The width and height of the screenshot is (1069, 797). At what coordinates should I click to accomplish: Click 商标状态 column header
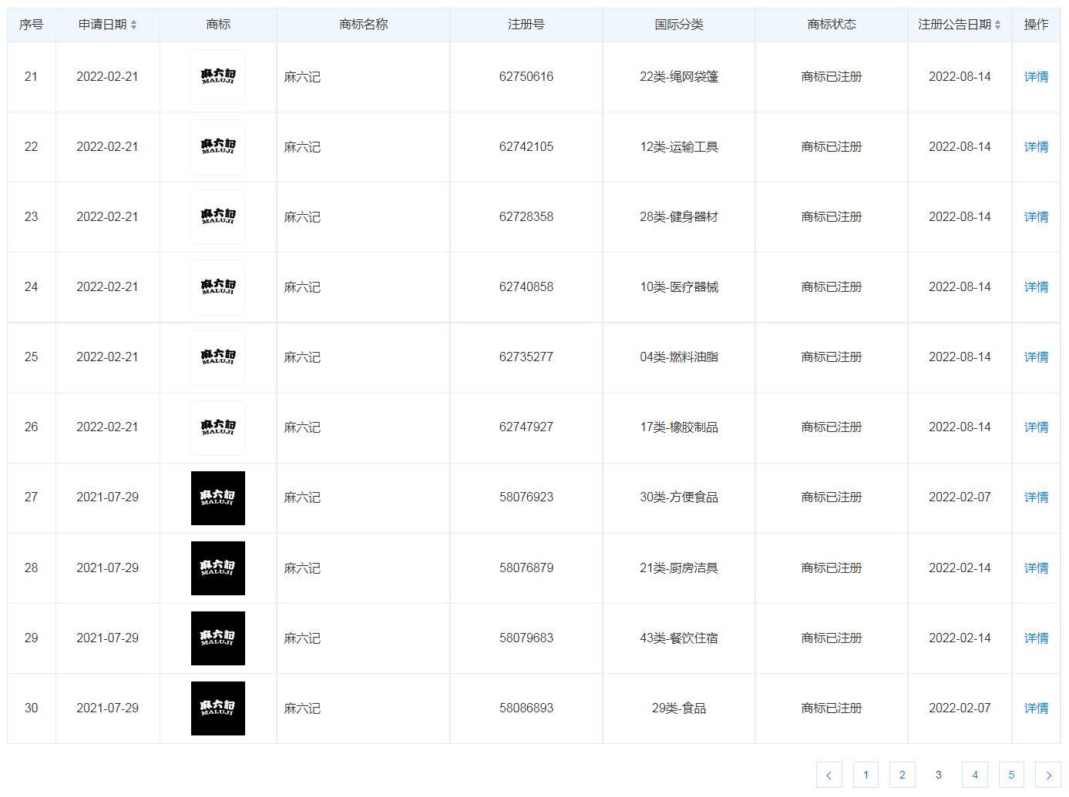click(x=831, y=25)
